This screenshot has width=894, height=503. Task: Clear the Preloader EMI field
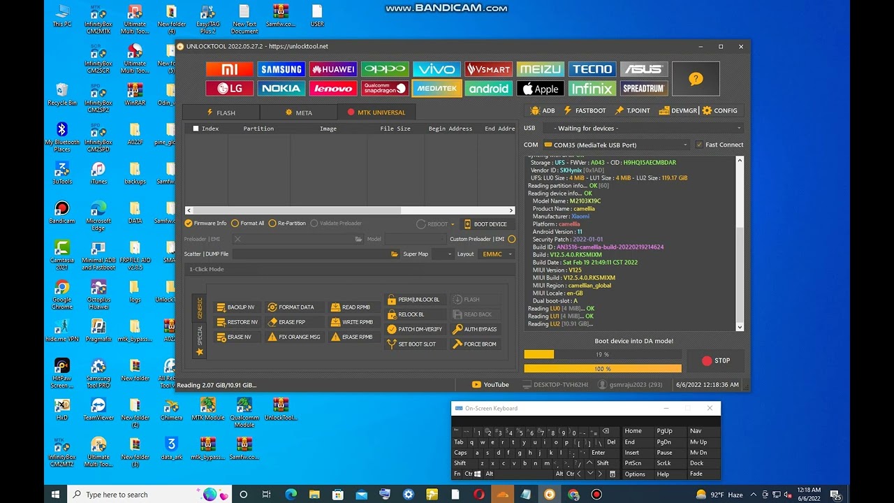(237, 239)
